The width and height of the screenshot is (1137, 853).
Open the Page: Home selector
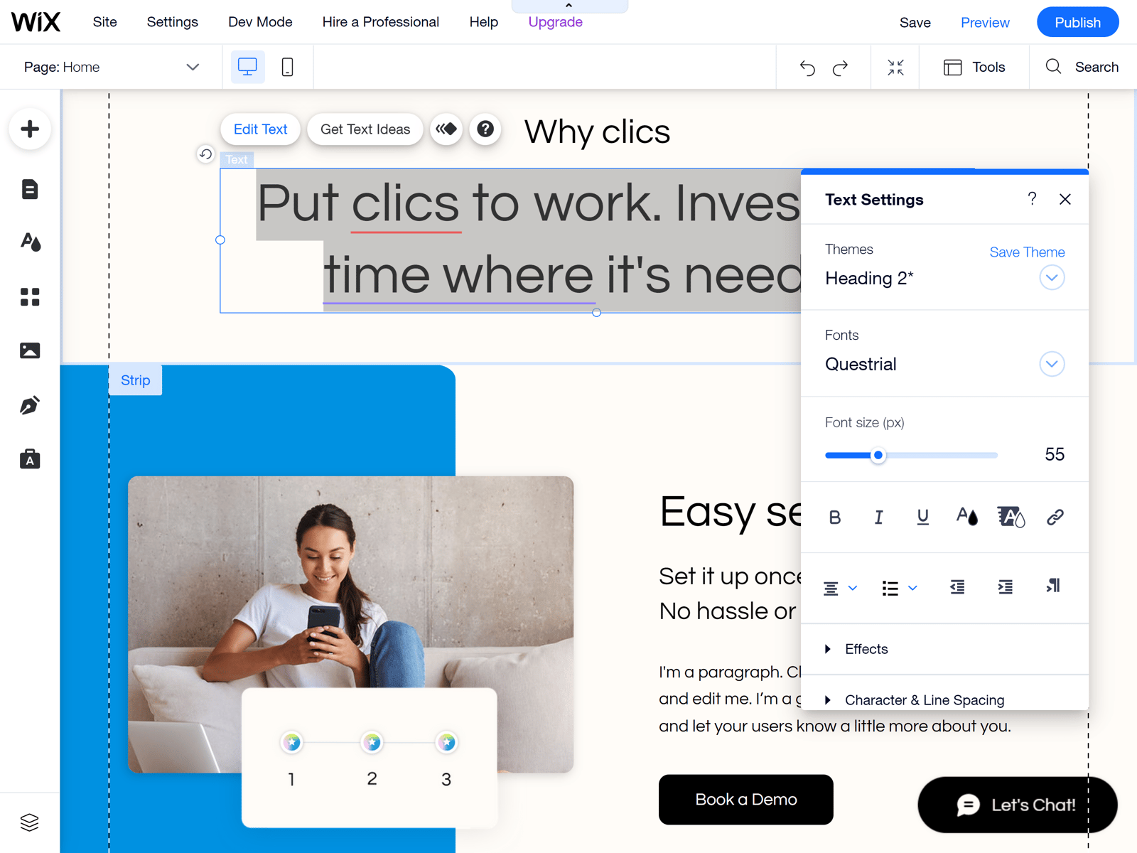pos(110,67)
